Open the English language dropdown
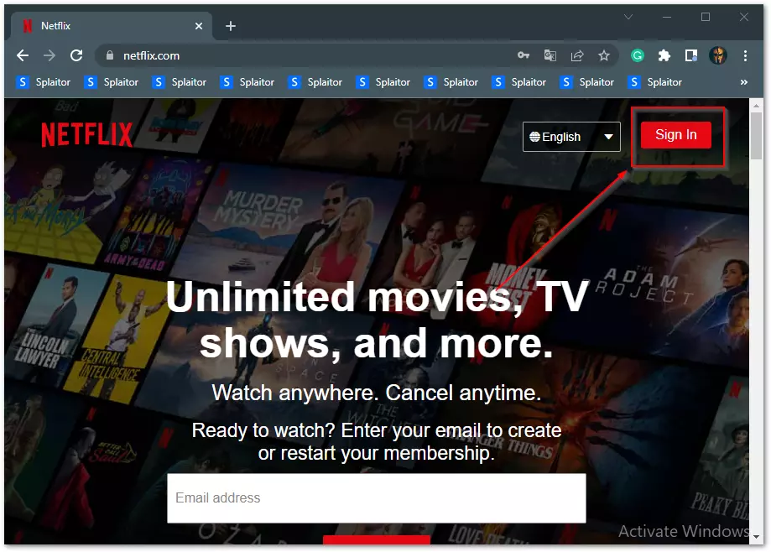 point(571,137)
